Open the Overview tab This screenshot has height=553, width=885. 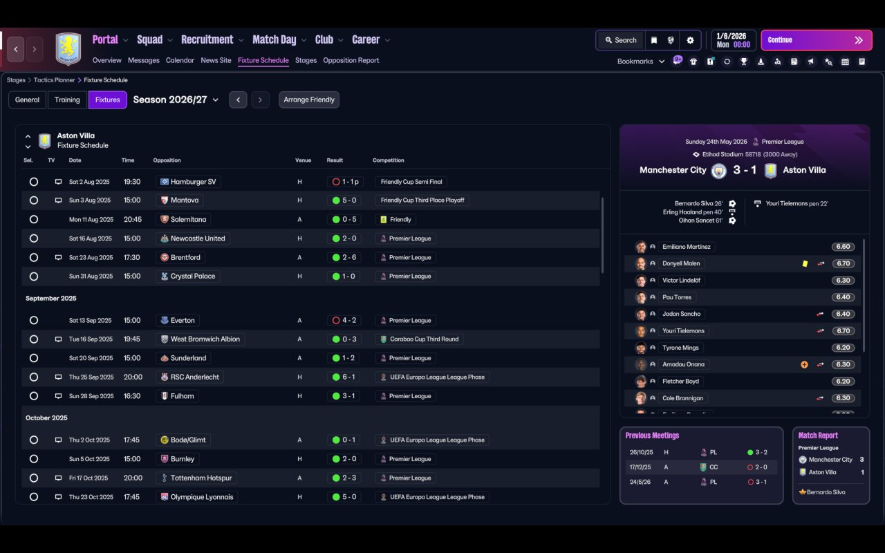click(x=107, y=61)
